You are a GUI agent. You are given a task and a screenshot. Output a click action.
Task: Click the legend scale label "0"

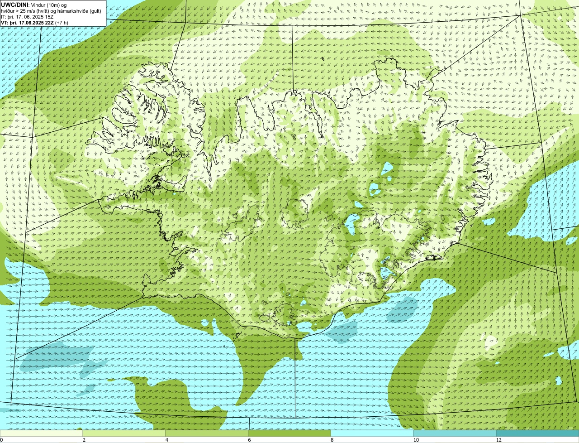[1, 440]
